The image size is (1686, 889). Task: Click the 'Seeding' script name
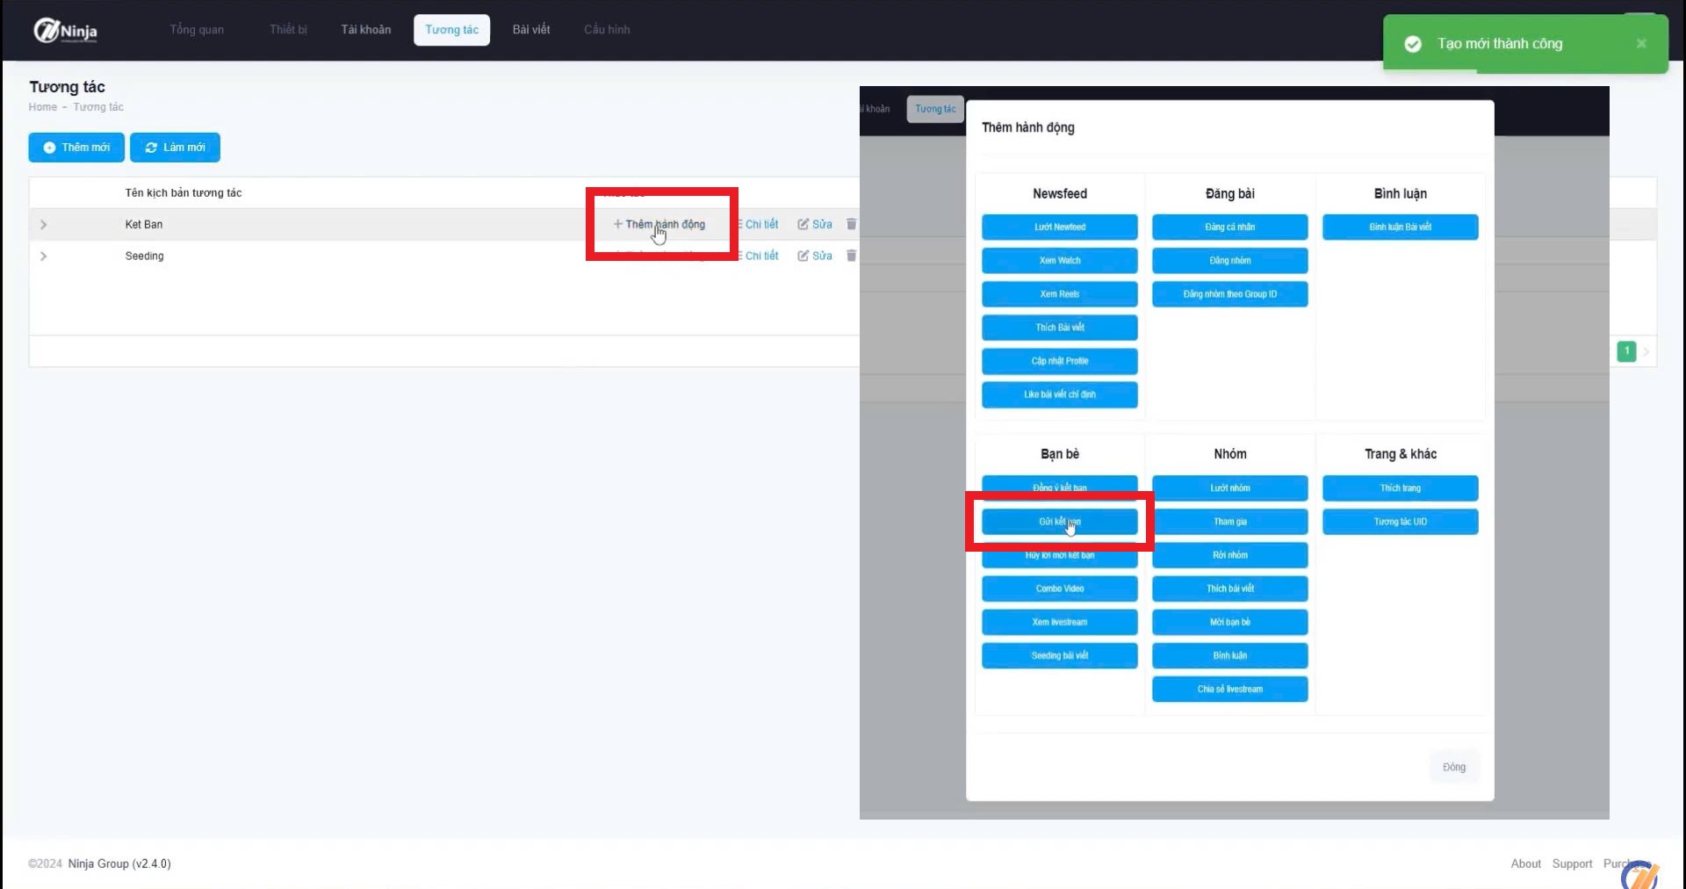144,257
